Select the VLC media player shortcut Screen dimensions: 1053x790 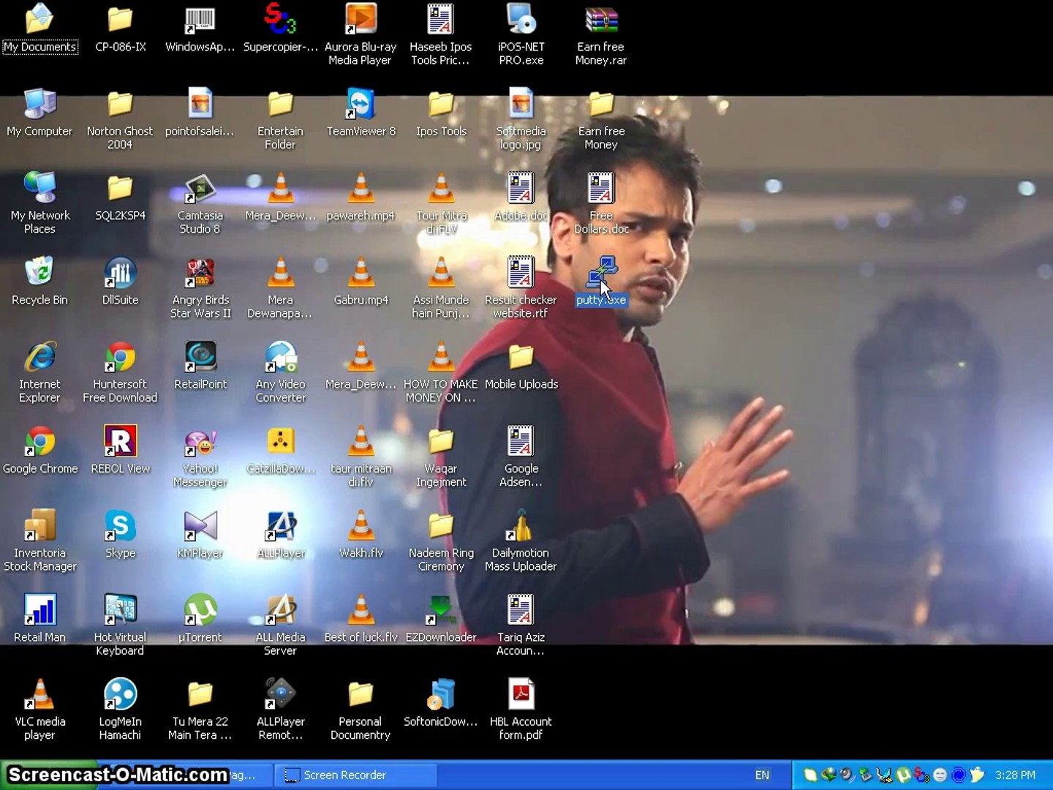pyautogui.click(x=39, y=695)
